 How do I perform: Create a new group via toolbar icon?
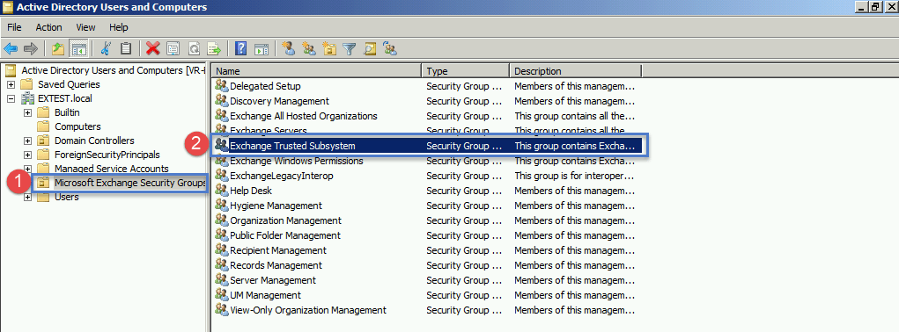coord(309,48)
